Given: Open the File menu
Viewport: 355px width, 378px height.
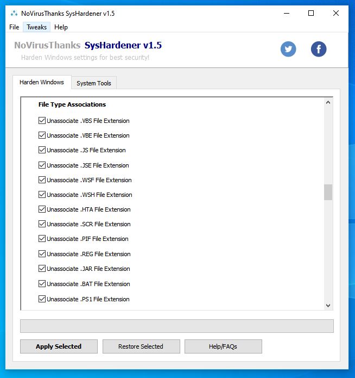Looking at the screenshot, I should point(14,27).
